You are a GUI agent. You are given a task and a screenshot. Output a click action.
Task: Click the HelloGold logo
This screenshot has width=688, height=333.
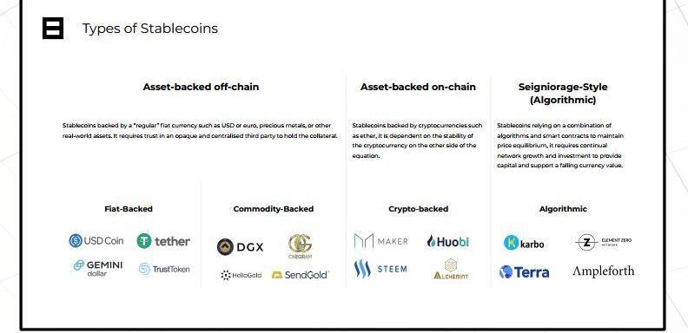(x=241, y=275)
